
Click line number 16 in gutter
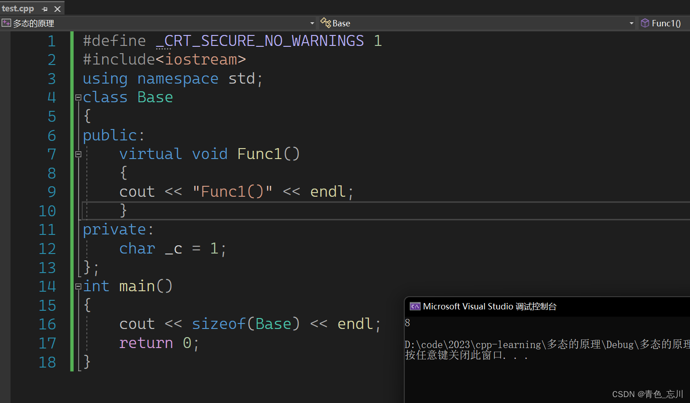coord(47,324)
